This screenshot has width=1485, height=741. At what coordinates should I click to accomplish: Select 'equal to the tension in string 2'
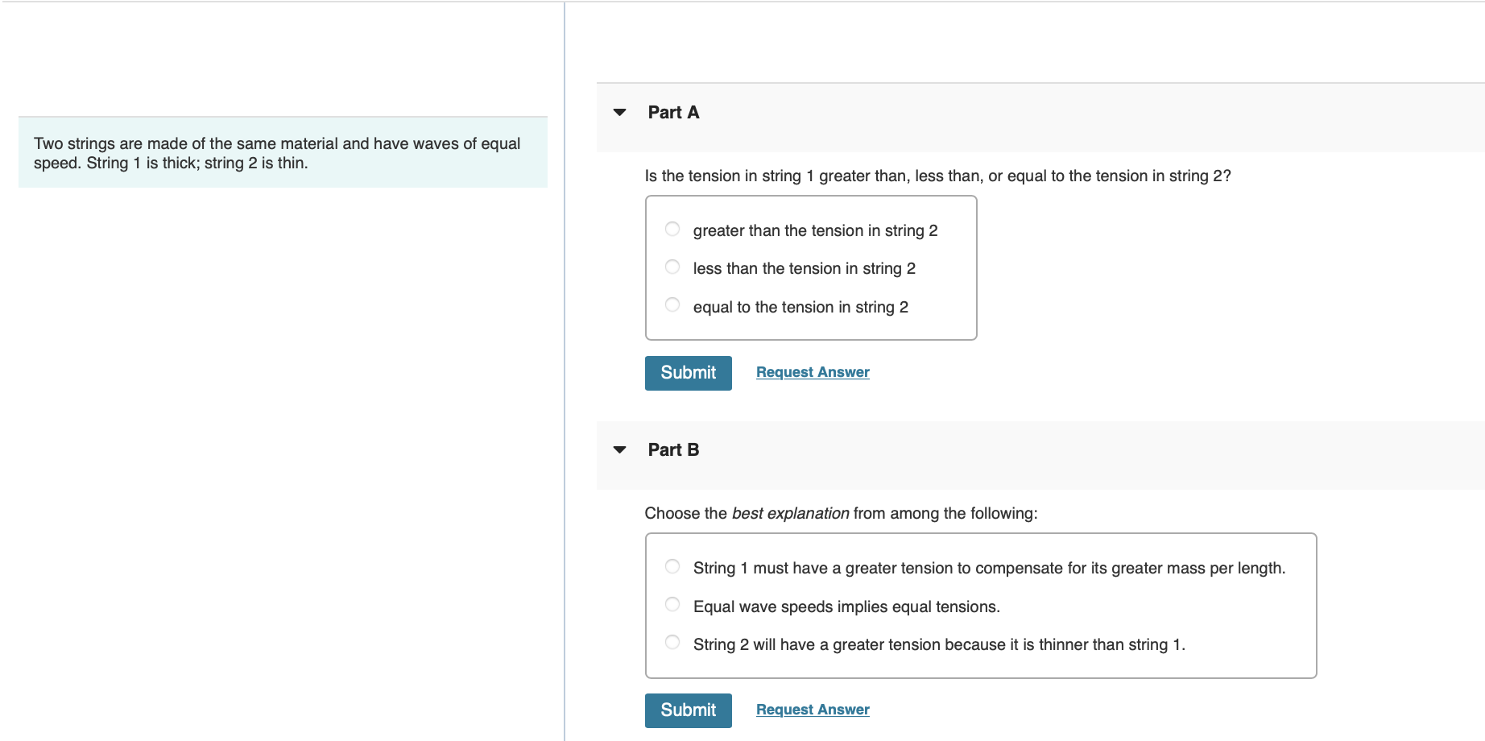point(672,305)
